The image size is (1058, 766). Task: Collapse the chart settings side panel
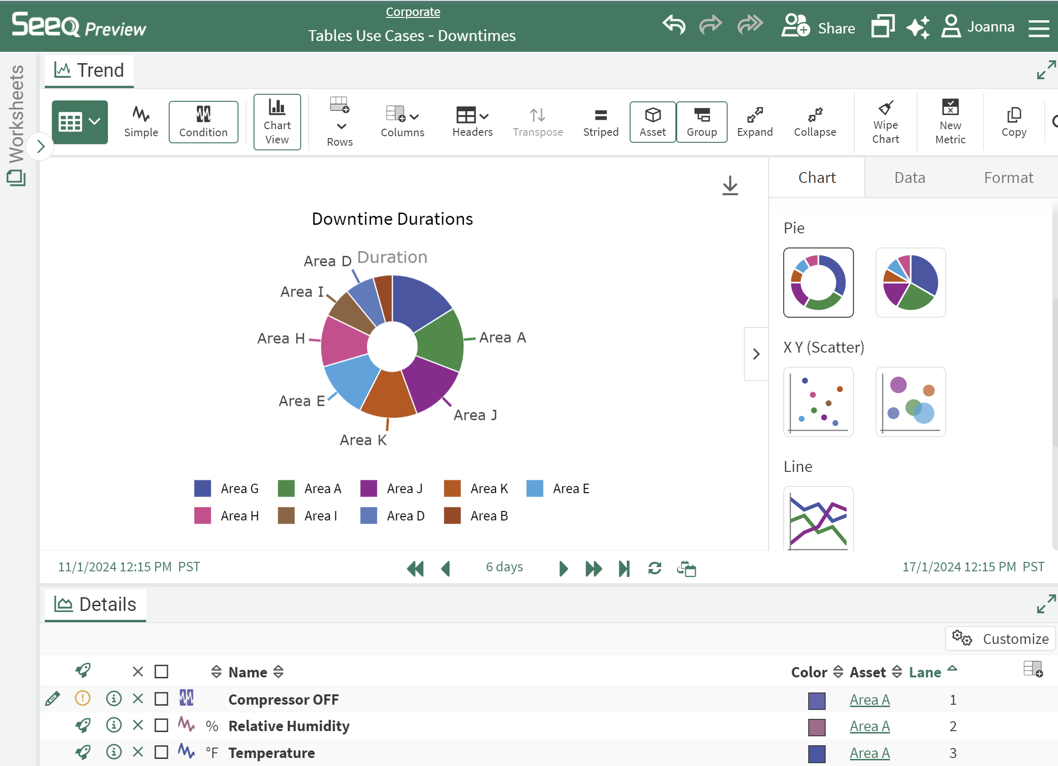click(x=756, y=354)
